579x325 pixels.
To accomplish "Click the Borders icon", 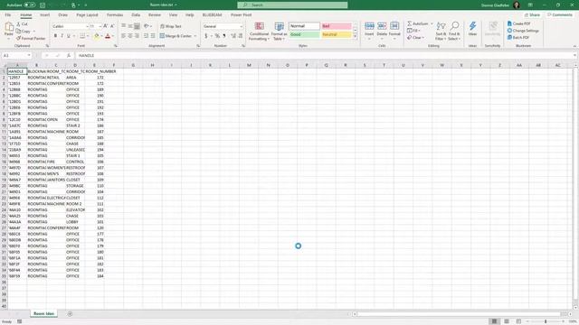I will click(x=82, y=36).
